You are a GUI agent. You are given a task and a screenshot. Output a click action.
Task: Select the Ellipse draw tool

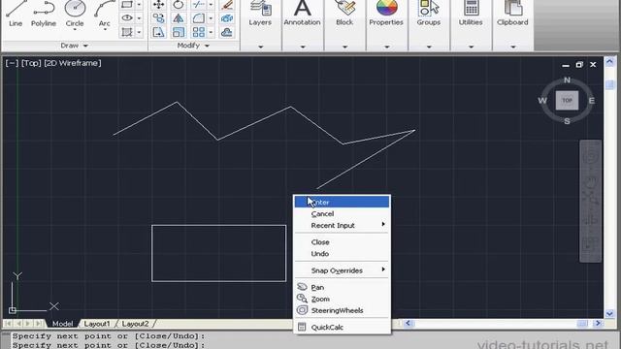pos(127,17)
